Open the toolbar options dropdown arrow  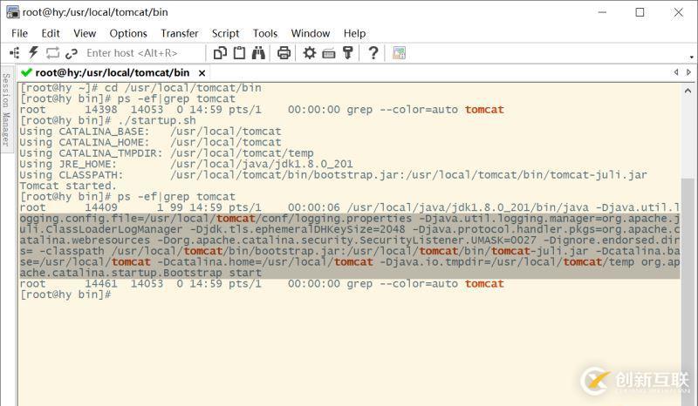pyautogui.click(x=691, y=57)
